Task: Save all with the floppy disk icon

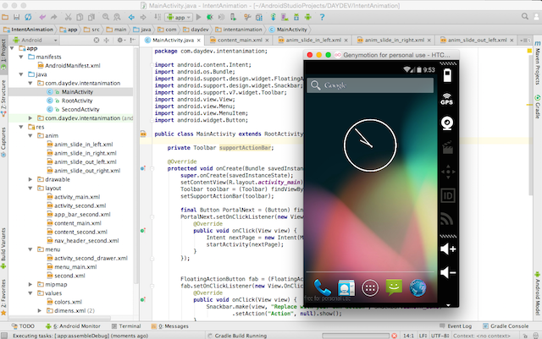Action: [17, 17]
